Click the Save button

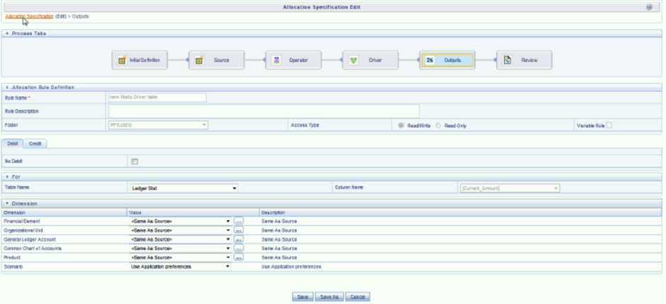303,297
